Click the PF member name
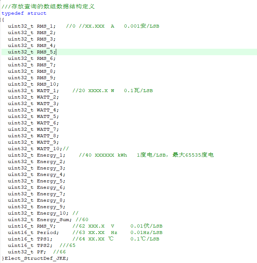The image size is (257, 263). [40, 252]
